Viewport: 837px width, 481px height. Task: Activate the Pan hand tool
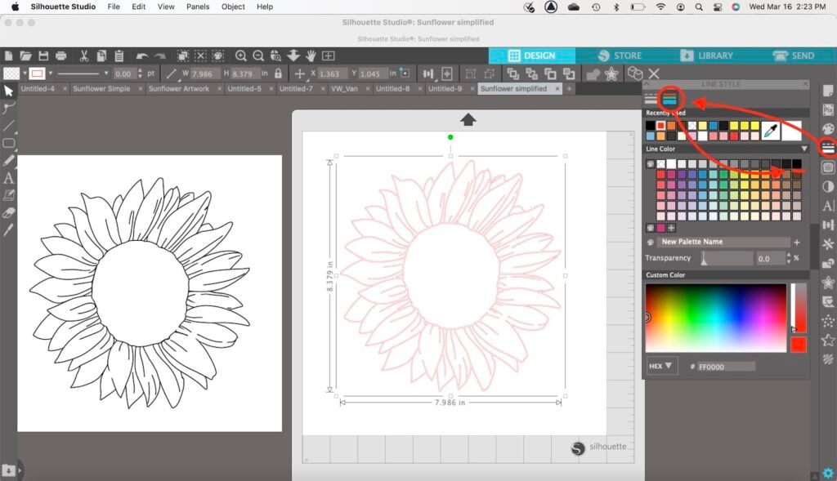coord(311,56)
